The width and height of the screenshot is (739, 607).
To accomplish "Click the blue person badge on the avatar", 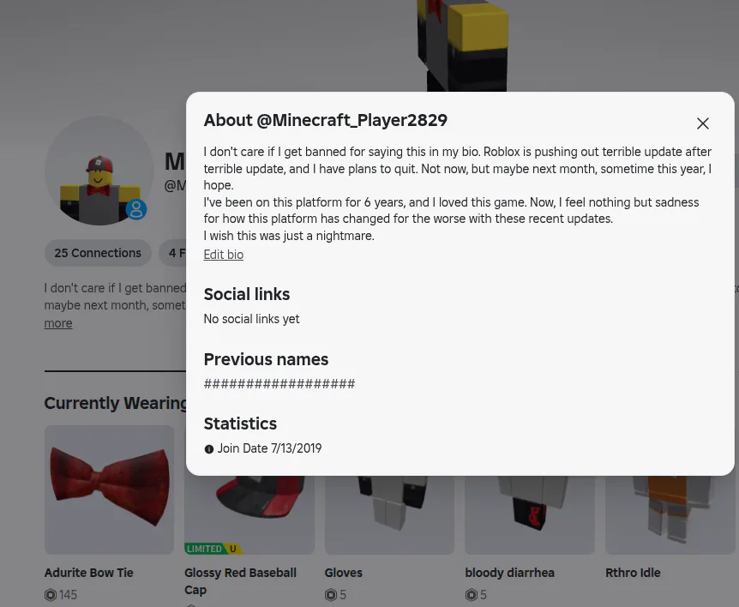I will click(x=136, y=209).
